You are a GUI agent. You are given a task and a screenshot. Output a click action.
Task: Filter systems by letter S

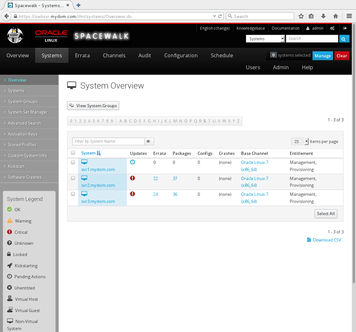[205, 121]
